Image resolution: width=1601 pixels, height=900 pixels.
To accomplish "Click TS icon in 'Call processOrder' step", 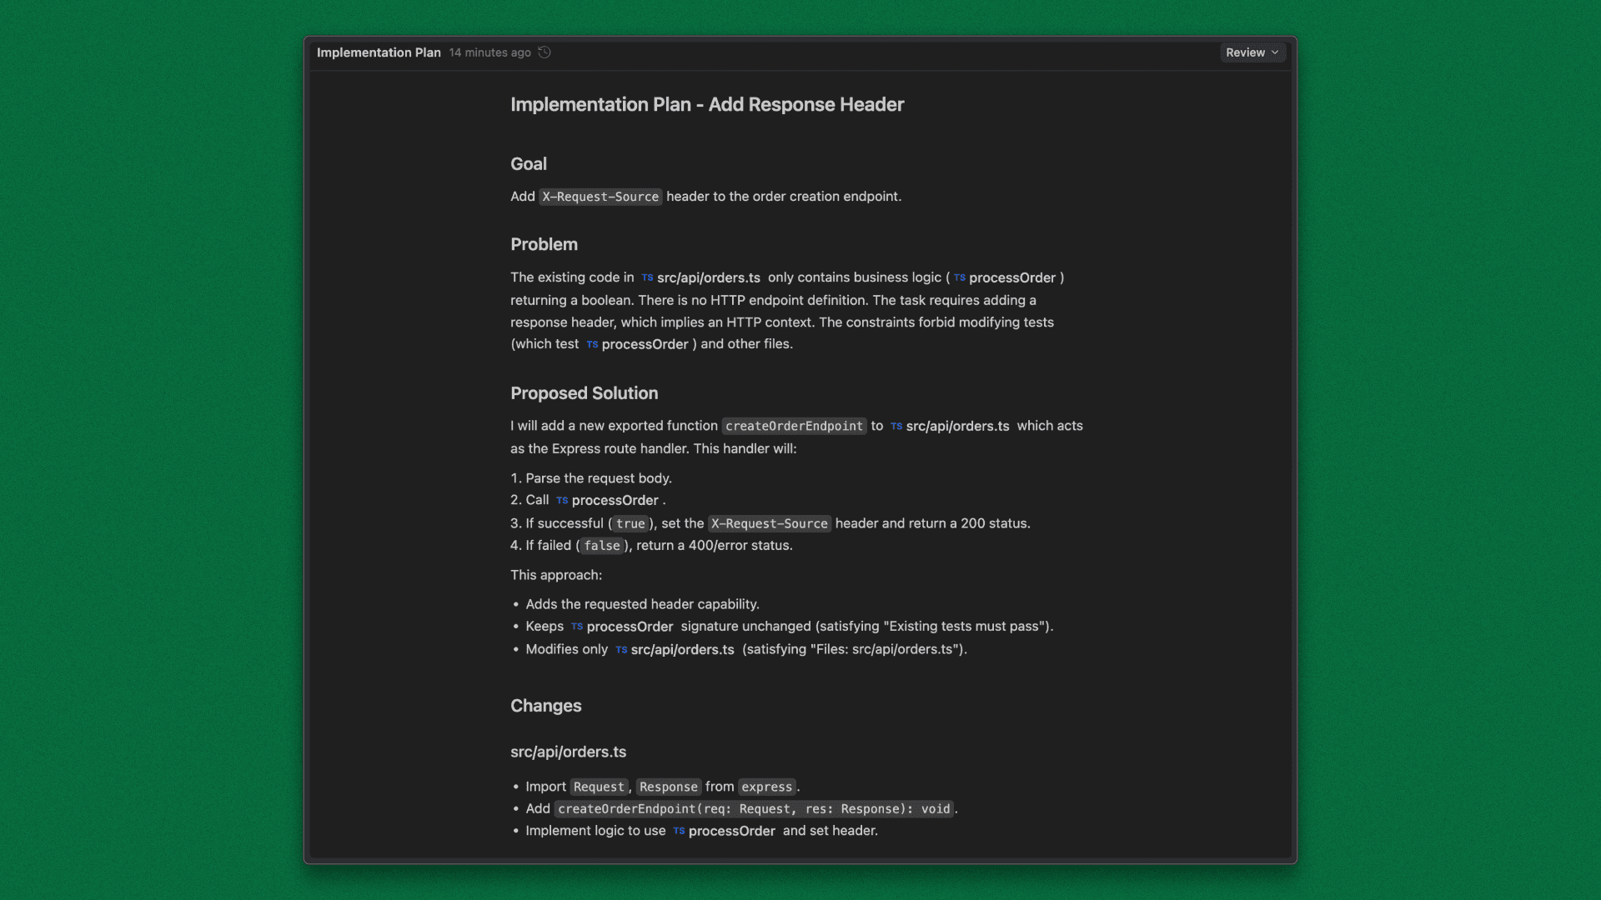I will pos(562,501).
